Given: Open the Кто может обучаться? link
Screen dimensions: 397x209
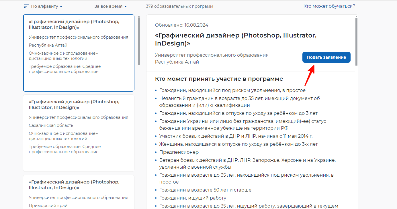Looking at the screenshot, I should coord(329,6).
